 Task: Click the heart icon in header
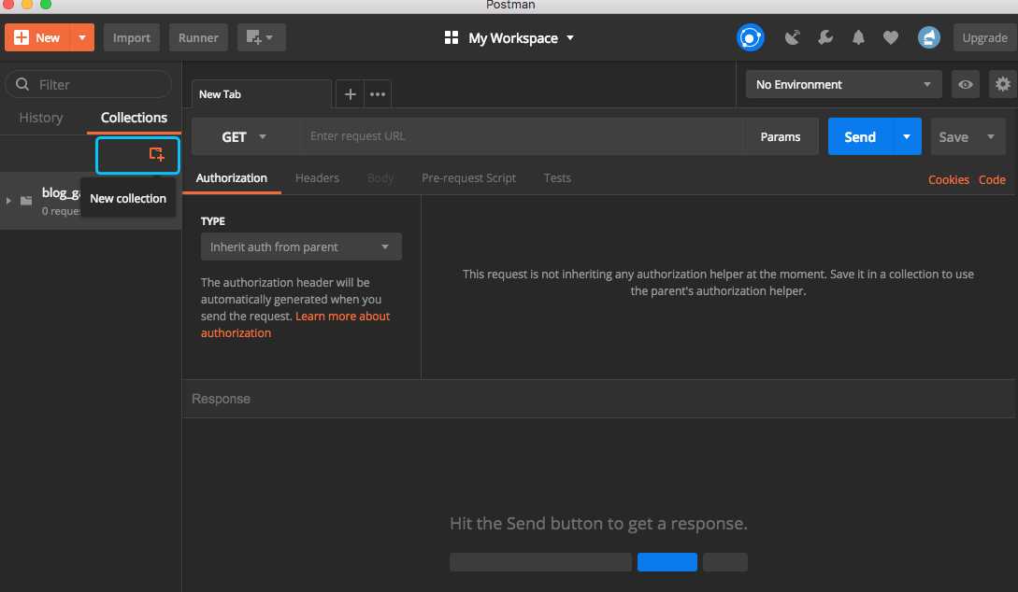coord(891,37)
